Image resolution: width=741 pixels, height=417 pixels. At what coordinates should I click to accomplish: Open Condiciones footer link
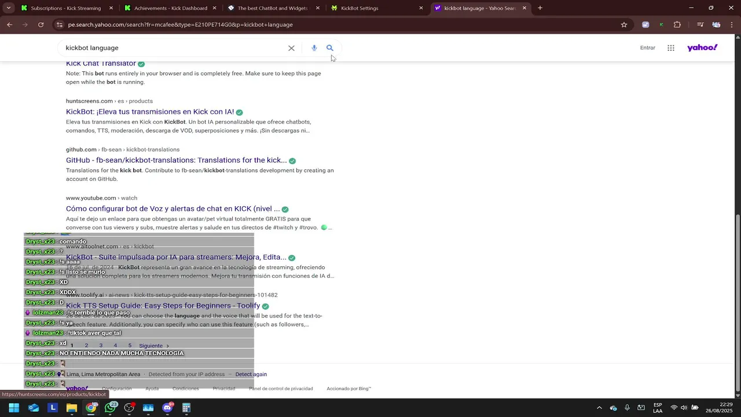click(186, 389)
